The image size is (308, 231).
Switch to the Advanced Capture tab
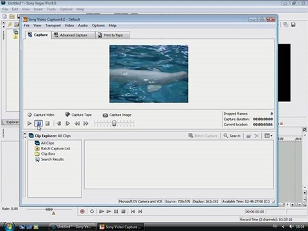click(73, 35)
